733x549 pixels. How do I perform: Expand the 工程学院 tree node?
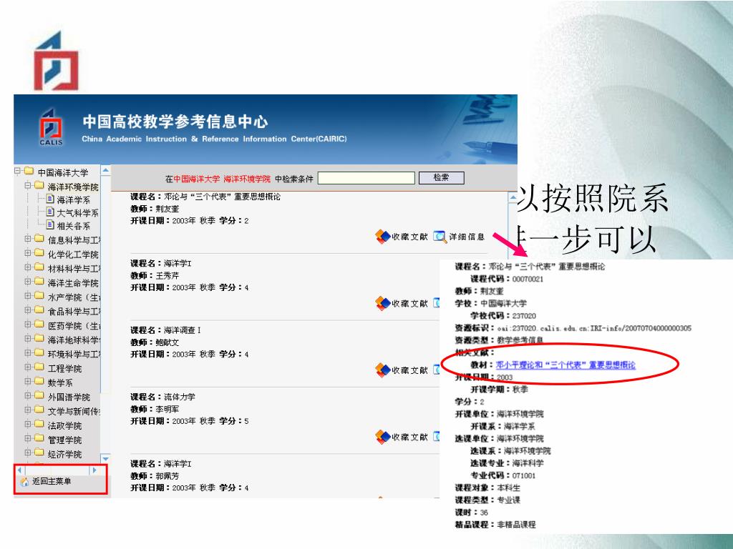tap(28, 368)
